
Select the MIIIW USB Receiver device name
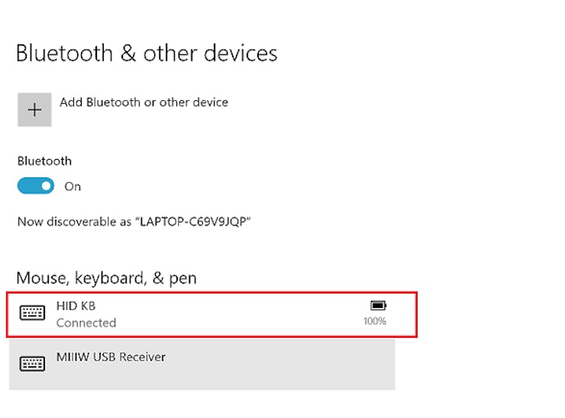pyautogui.click(x=111, y=357)
